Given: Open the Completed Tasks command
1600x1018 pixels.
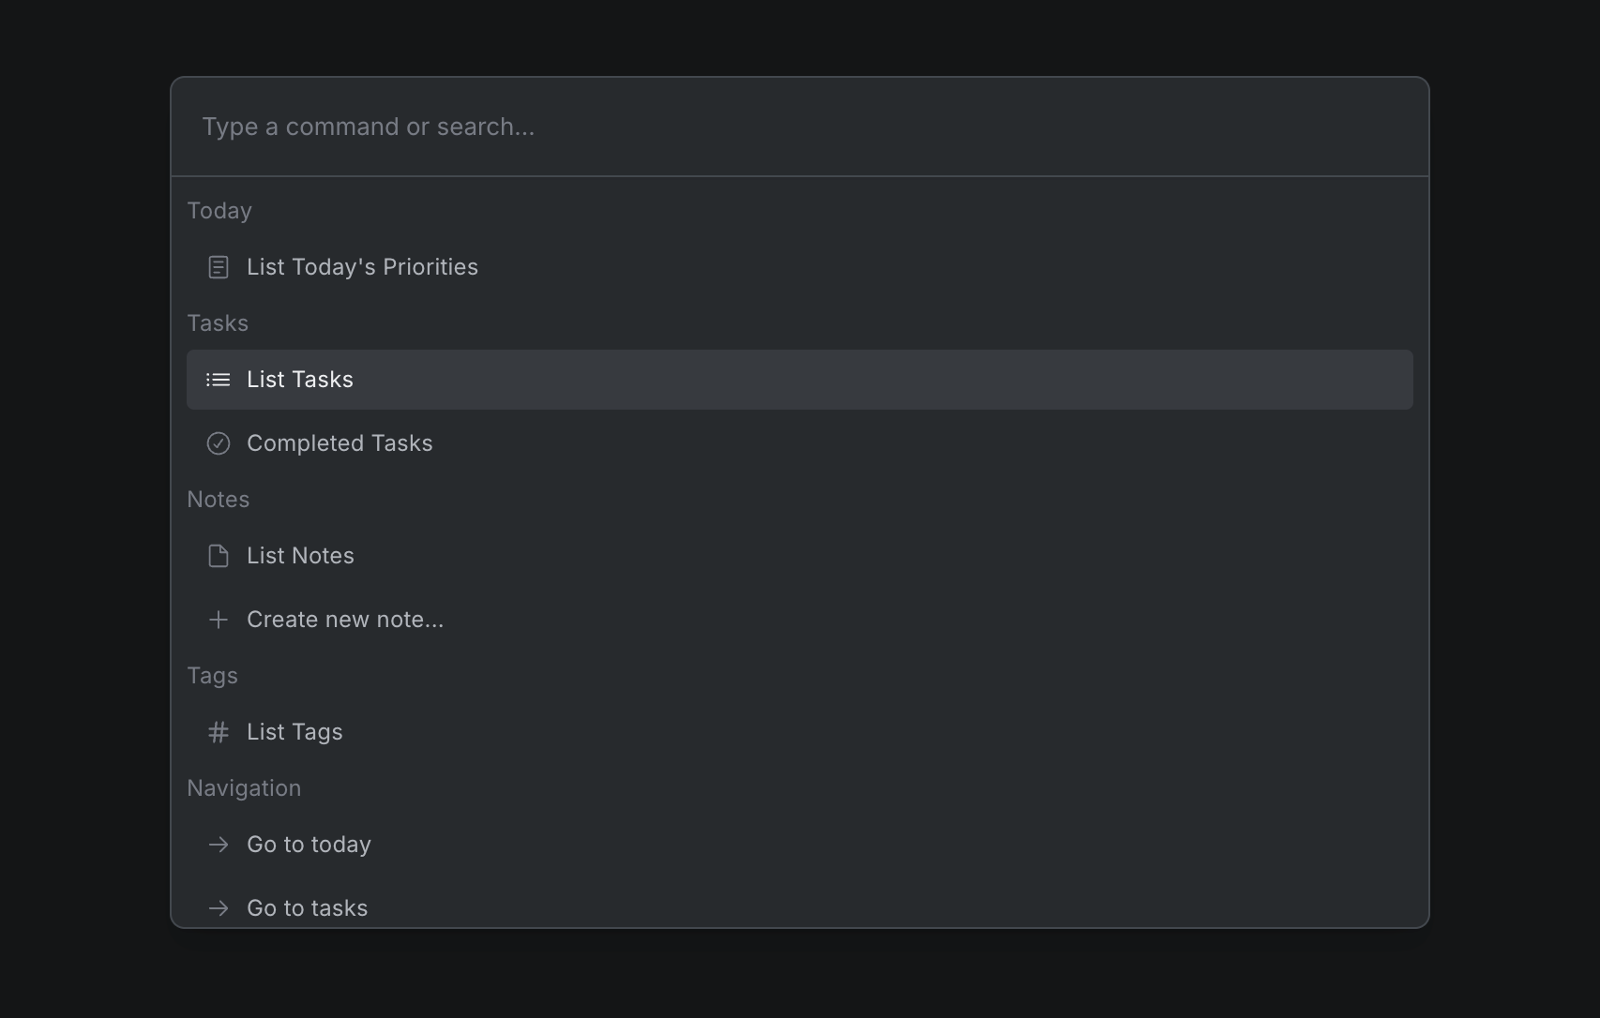Looking at the screenshot, I should click(x=340, y=443).
